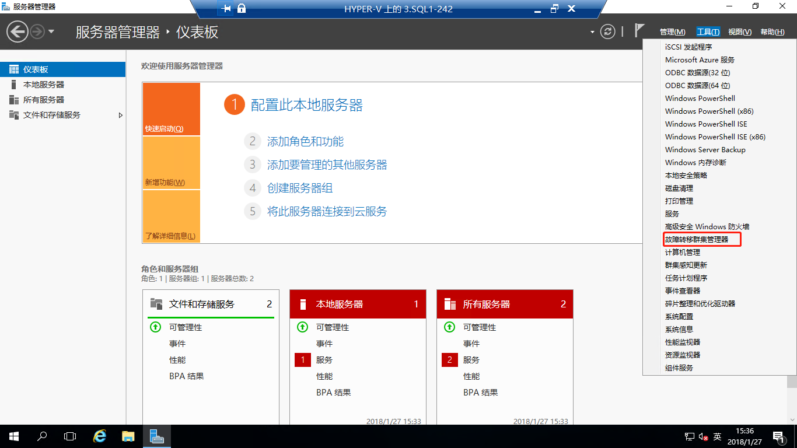Click the red 1 badge beside 服务
Image resolution: width=797 pixels, height=448 pixels.
coord(303,360)
